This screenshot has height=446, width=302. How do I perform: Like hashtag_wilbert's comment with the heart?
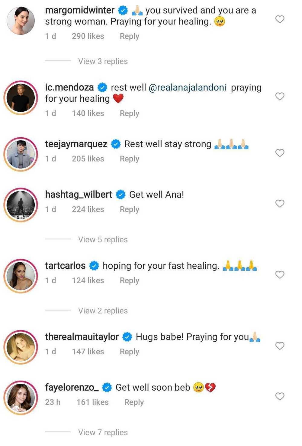(280, 204)
